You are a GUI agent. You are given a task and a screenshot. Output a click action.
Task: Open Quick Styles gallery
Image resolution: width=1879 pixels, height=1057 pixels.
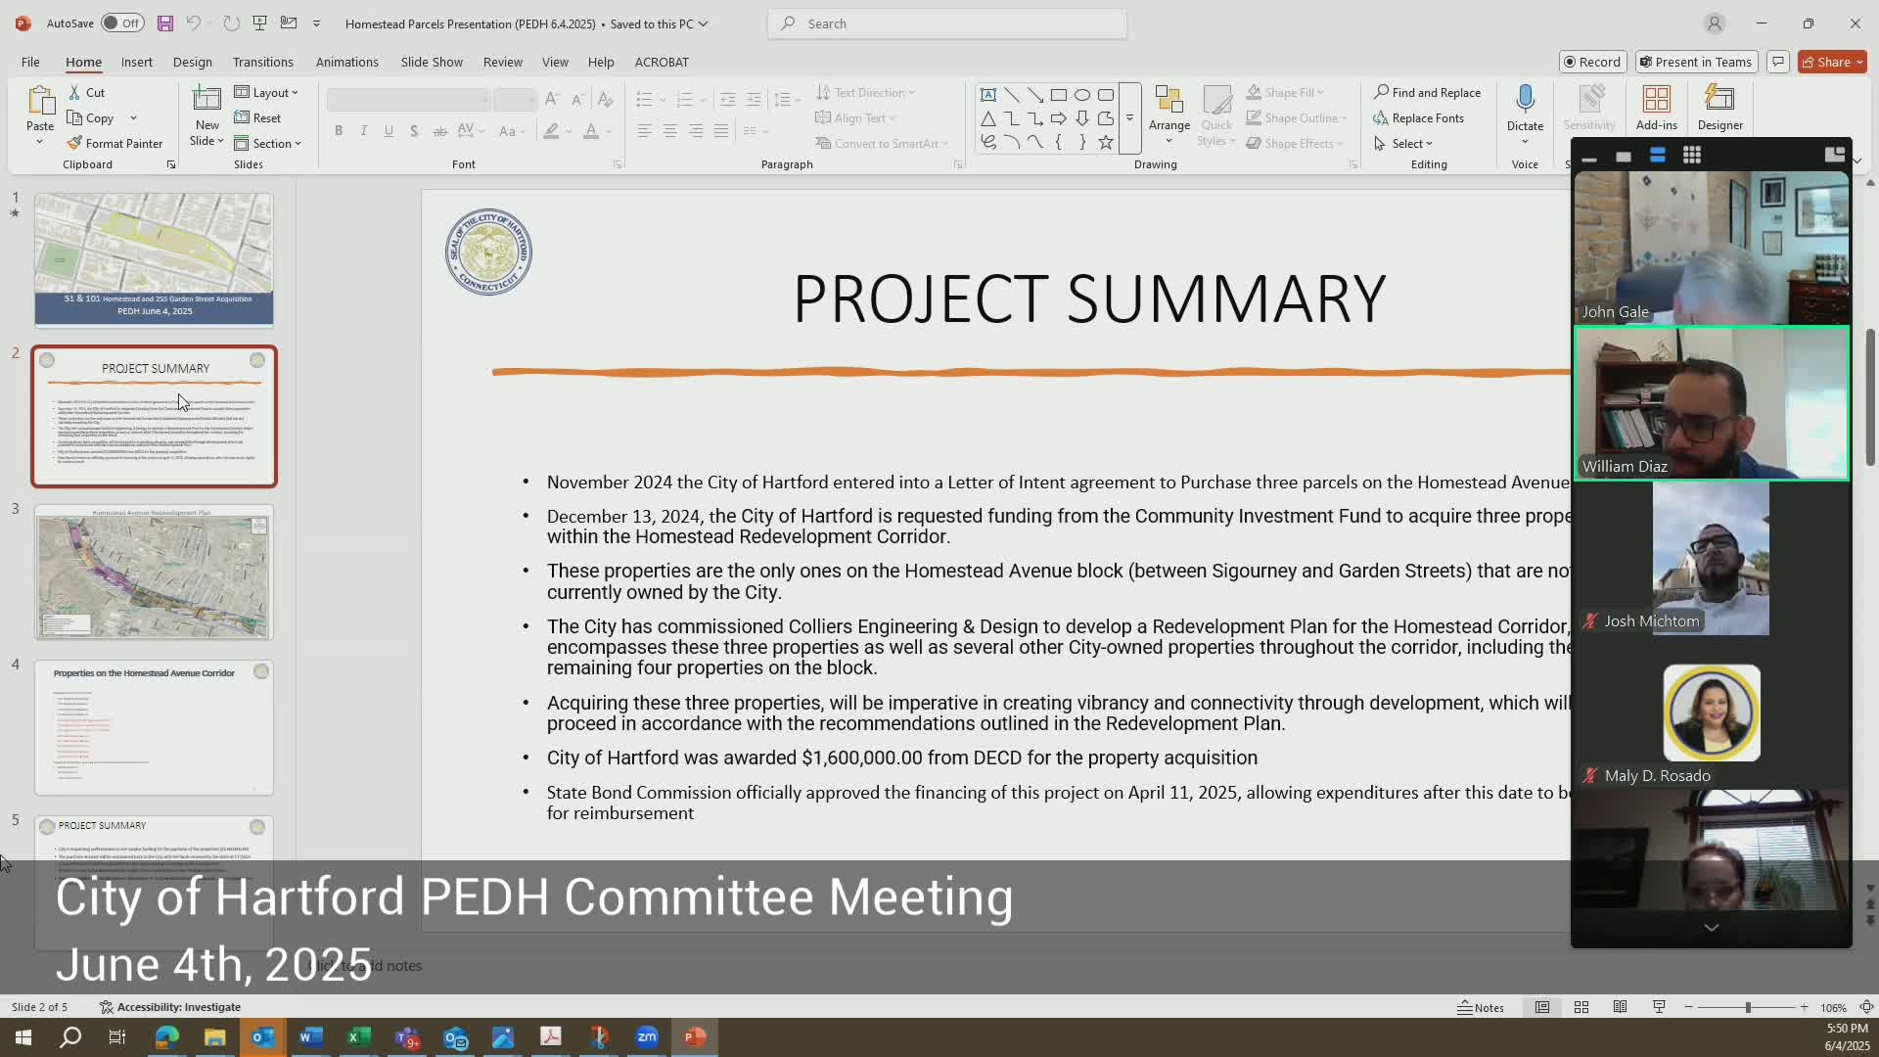(1217, 115)
